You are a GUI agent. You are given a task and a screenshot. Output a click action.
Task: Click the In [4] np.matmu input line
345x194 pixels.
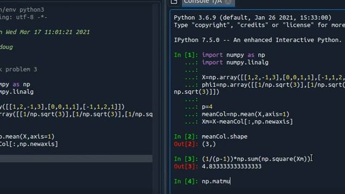[x=216, y=181]
